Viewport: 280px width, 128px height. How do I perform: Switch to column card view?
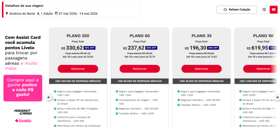click(x=273, y=10)
